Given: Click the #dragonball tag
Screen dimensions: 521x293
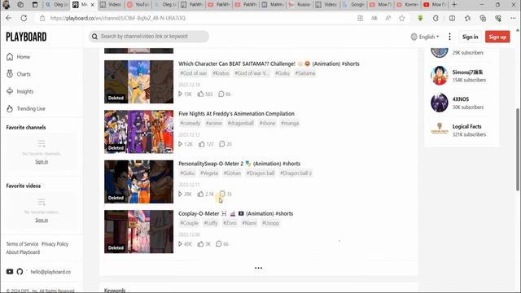Looking at the screenshot, I should [x=241, y=124].
